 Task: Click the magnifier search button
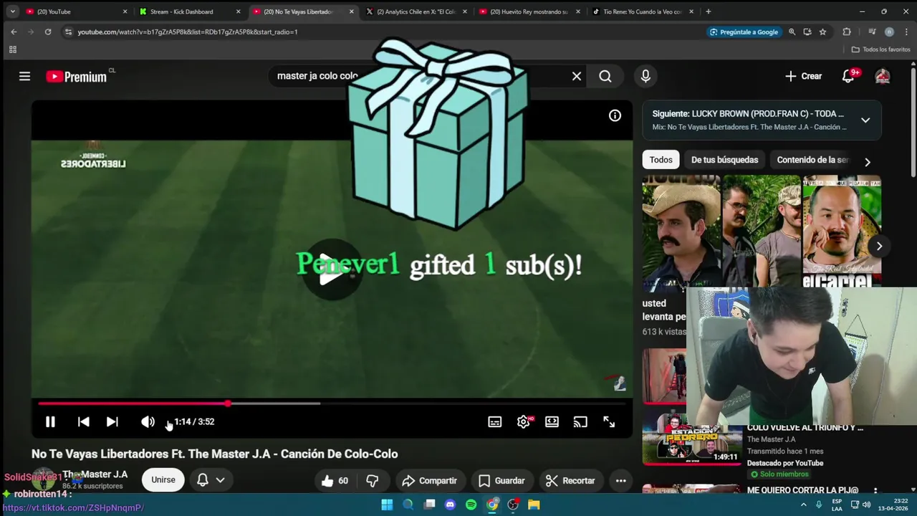click(605, 76)
